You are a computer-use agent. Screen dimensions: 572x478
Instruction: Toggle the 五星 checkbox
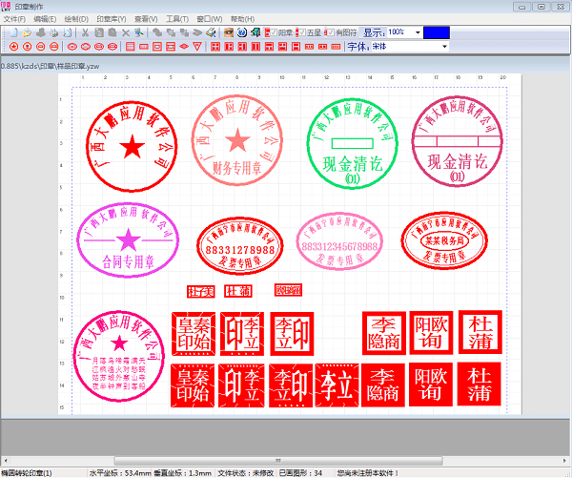click(x=301, y=32)
